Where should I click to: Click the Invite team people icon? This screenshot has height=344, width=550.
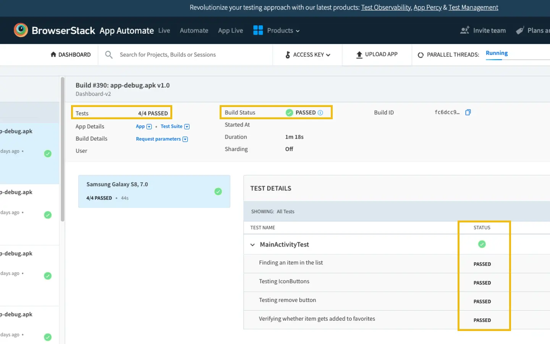(x=464, y=31)
